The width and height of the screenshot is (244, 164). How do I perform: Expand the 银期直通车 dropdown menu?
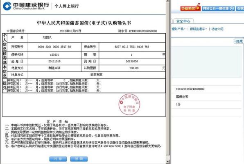[x=198, y=29]
